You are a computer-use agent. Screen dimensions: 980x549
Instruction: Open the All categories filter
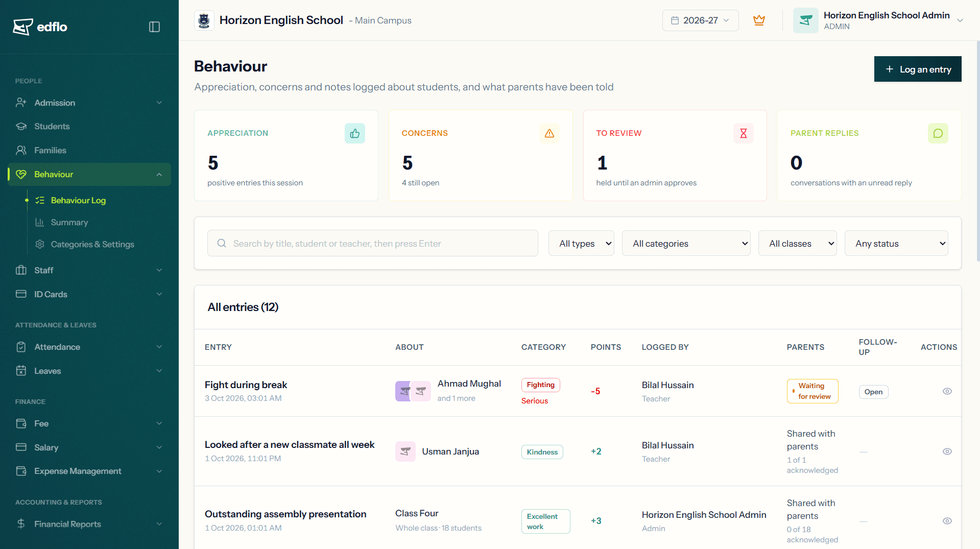pyautogui.click(x=686, y=243)
